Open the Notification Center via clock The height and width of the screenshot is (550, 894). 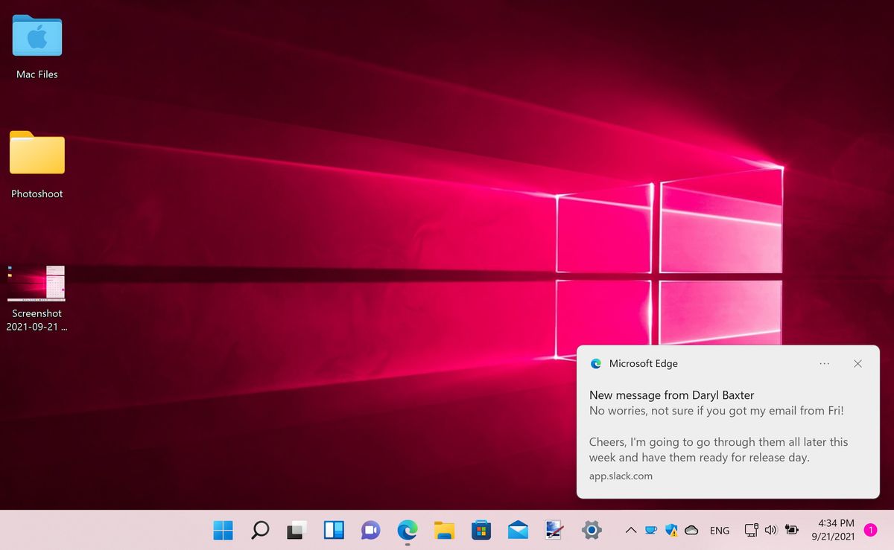(834, 530)
